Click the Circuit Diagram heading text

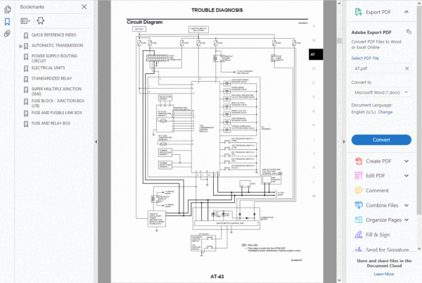point(144,22)
